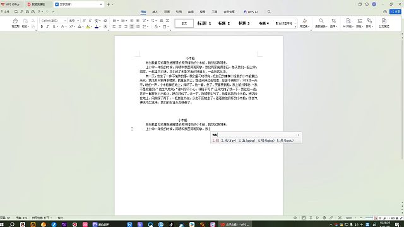Click the Decrease indent icon
The width and height of the screenshot is (404, 227).
pyautogui.click(x=132, y=21)
